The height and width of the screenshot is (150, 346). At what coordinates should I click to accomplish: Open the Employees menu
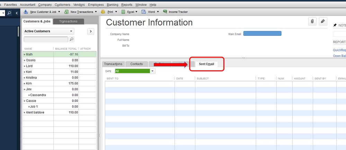point(96,4)
